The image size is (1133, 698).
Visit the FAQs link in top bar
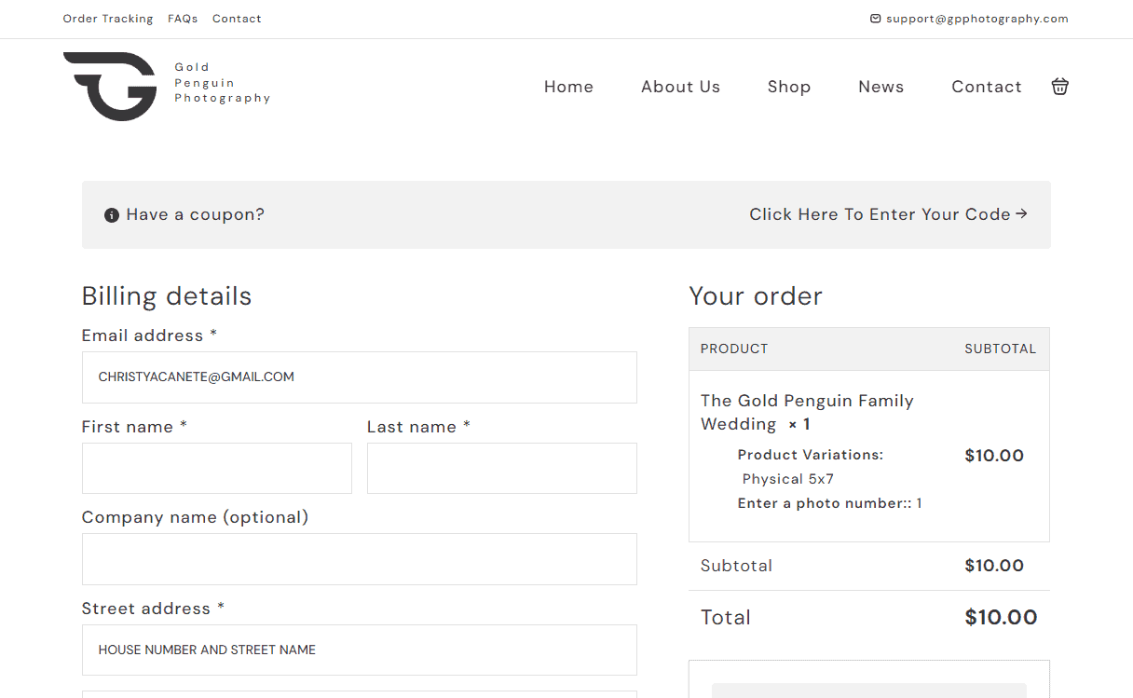(183, 19)
